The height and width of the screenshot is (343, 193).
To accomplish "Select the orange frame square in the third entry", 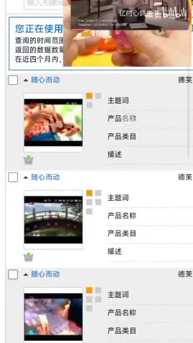I will [89, 290].
